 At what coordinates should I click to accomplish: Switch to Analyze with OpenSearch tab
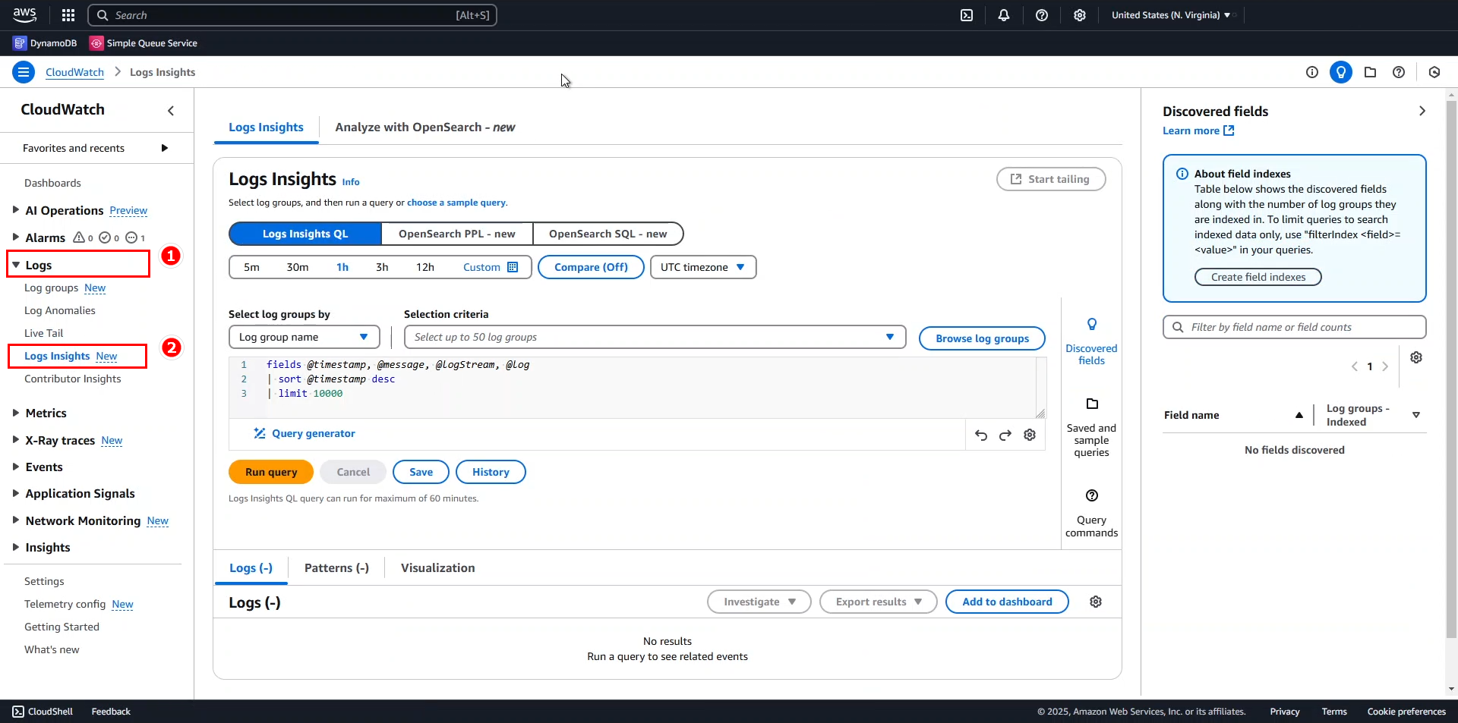(424, 127)
